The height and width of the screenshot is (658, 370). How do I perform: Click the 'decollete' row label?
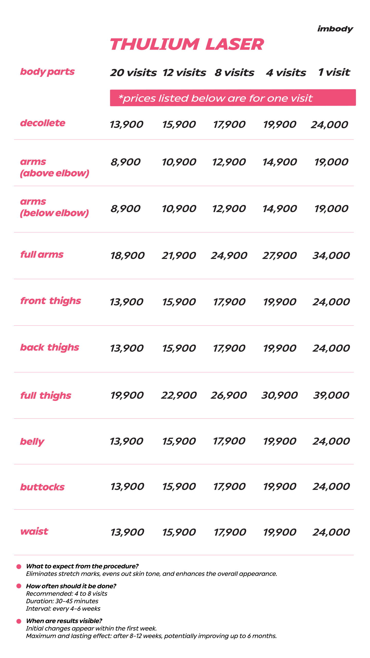coord(43,123)
